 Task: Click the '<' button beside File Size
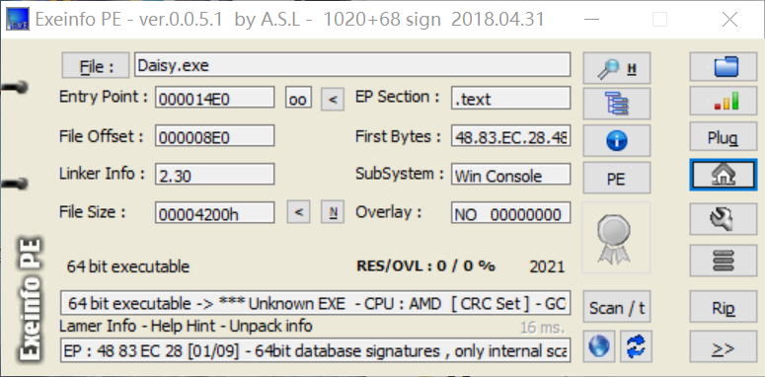298,212
